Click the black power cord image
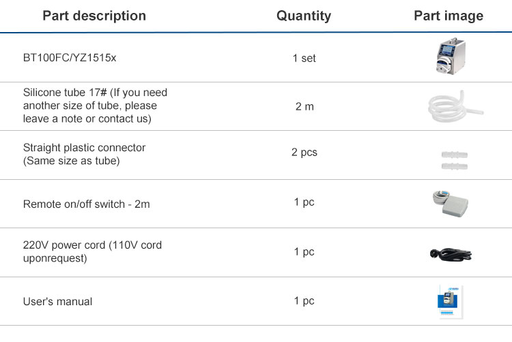The width and height of the screenshot is (512, 342). pyautogui.click(x=451, y=254)
